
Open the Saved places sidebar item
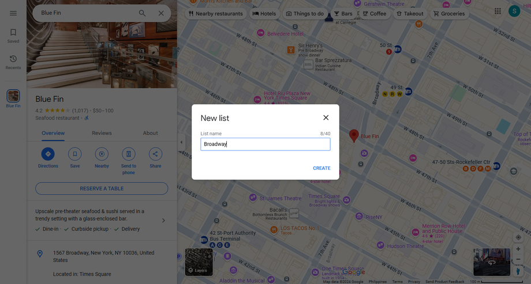pyautogui.click(x=13, y=36)
